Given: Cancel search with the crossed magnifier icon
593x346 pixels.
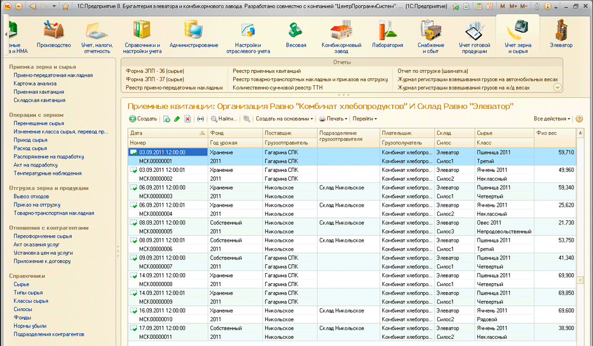Looking at the screenshot, I should (247, 119).
